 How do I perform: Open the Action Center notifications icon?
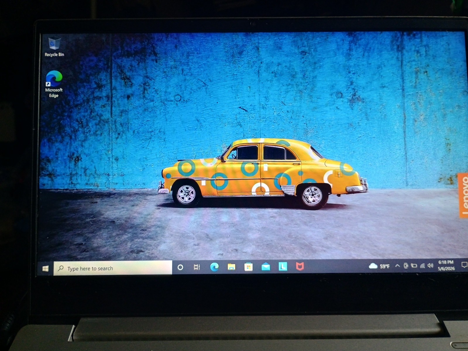coord(464,265)
